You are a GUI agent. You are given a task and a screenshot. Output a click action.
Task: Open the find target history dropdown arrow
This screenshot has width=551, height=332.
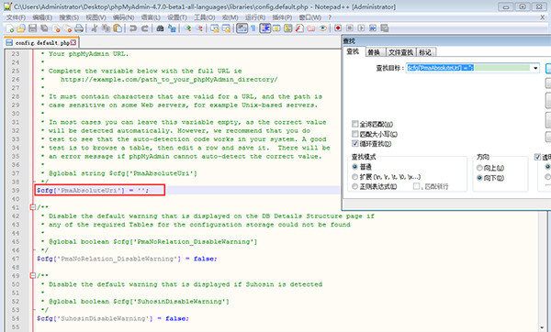click(535, 68)
